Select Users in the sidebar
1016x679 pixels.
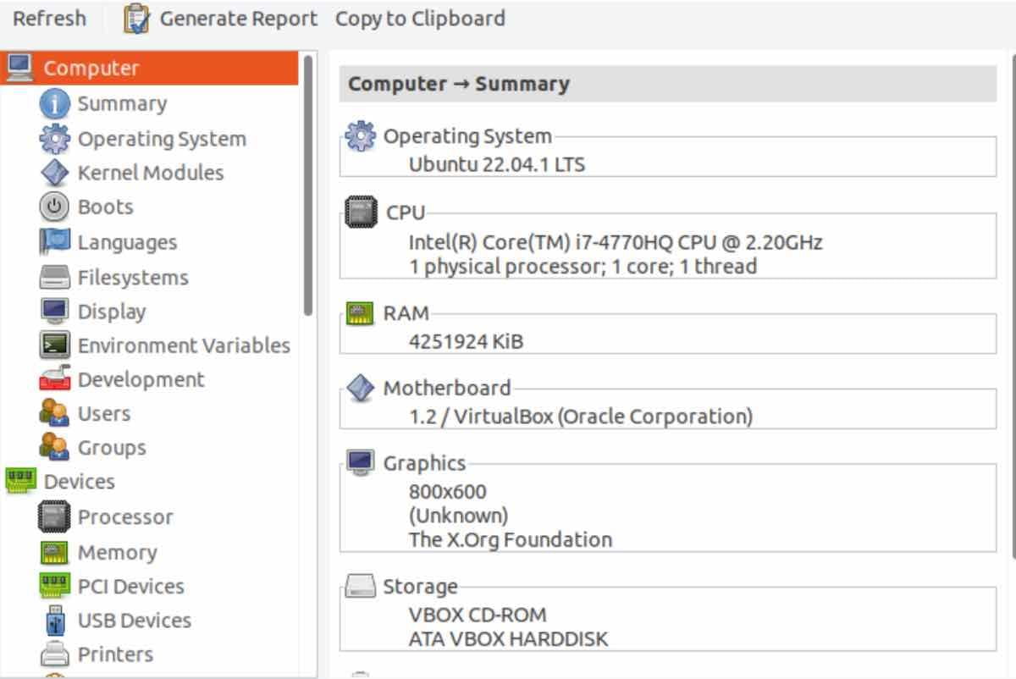[x=103, y=413]
